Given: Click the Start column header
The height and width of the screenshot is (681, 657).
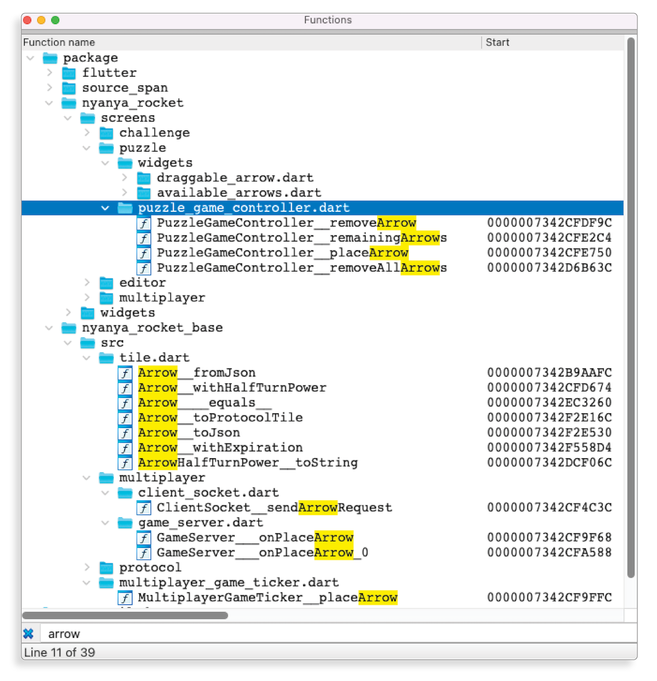Looking at the screenshot, I should tap(497, 42).
